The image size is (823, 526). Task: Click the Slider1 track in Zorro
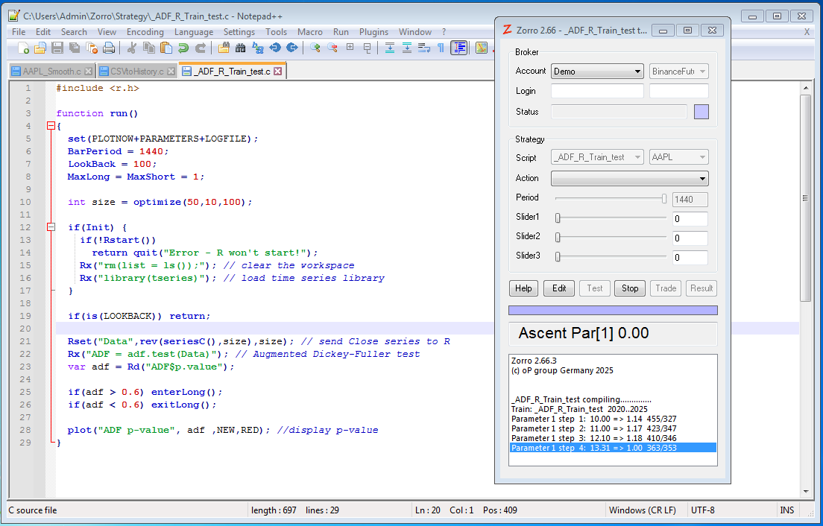coord(611,218)
